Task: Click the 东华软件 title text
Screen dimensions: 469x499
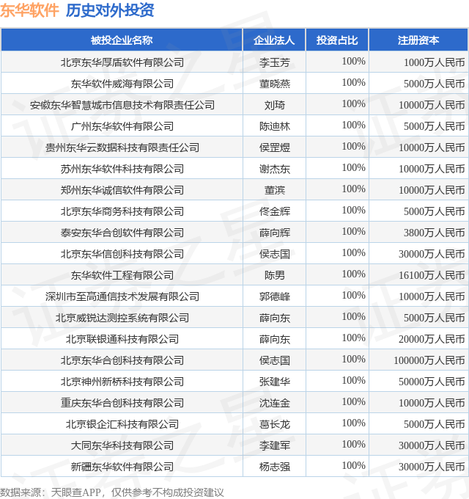Action: (29, 10)
